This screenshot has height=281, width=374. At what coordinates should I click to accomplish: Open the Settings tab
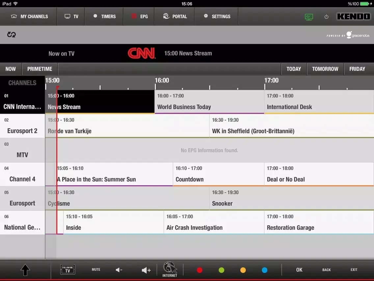(x=217, y=16)
